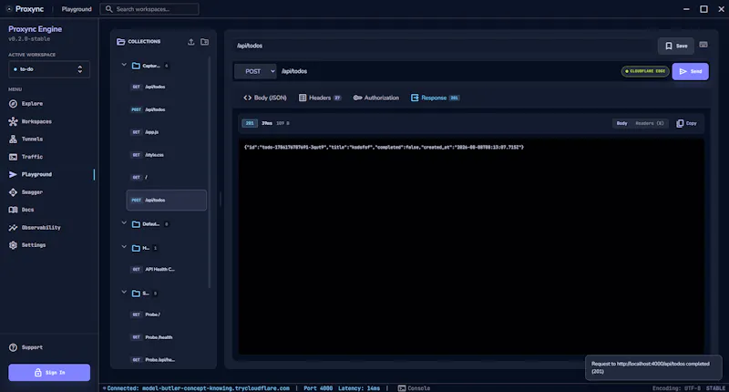Click Encoding UTF-8 in status bar
The height and width of the screenshot is (392, 729).
coord(676,388)
